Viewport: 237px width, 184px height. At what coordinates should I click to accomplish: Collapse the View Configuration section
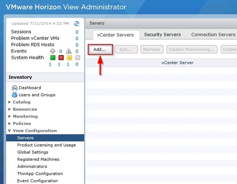9,131
